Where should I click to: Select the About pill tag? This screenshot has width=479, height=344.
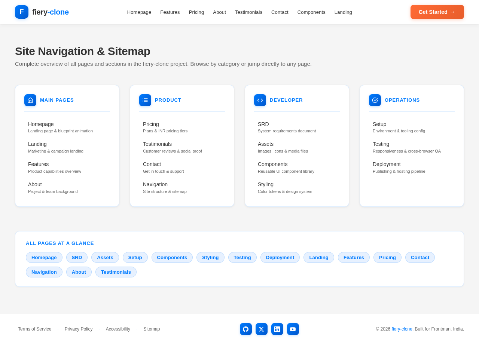(x=79, y=272)
